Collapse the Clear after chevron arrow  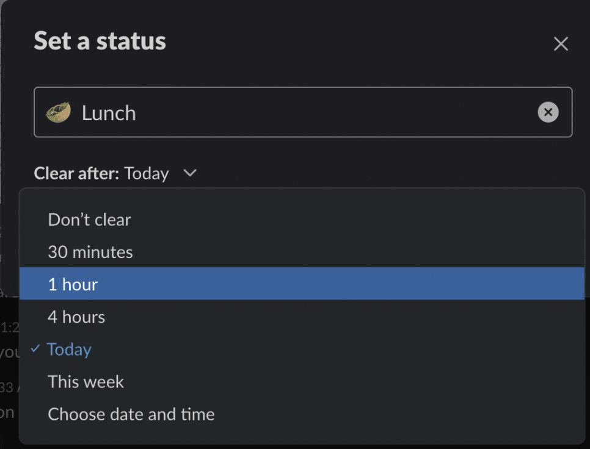pyautogui.click(x=190, y=173)
